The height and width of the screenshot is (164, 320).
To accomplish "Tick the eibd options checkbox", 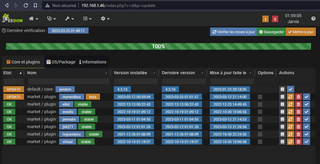I will tap(260, 104).
